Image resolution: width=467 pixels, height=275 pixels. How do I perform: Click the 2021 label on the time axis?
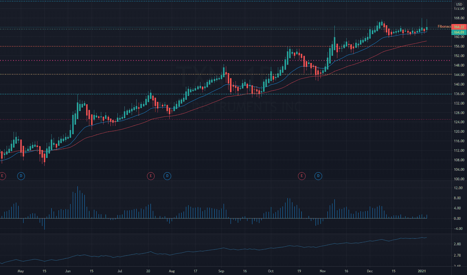(x=422, y=271)
